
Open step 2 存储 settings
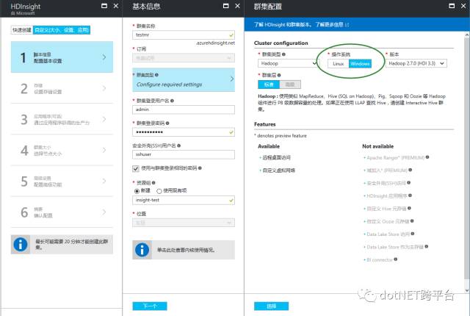click(x=62, y=88)
